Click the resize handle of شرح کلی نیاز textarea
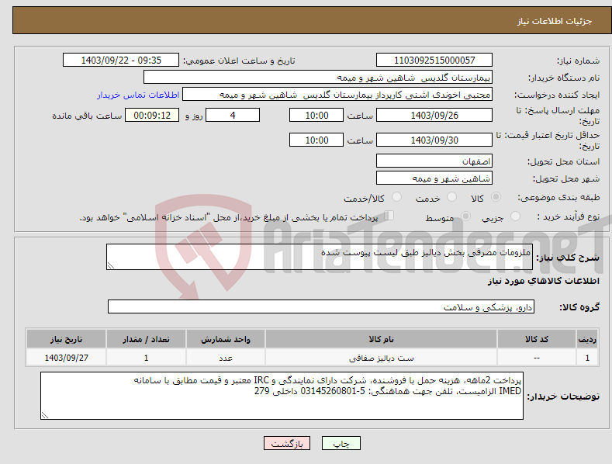This screenshot has width=612, height=464. click(111, 265)
